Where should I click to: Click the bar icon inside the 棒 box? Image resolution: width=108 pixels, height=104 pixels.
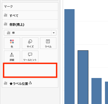pos(9,33)
